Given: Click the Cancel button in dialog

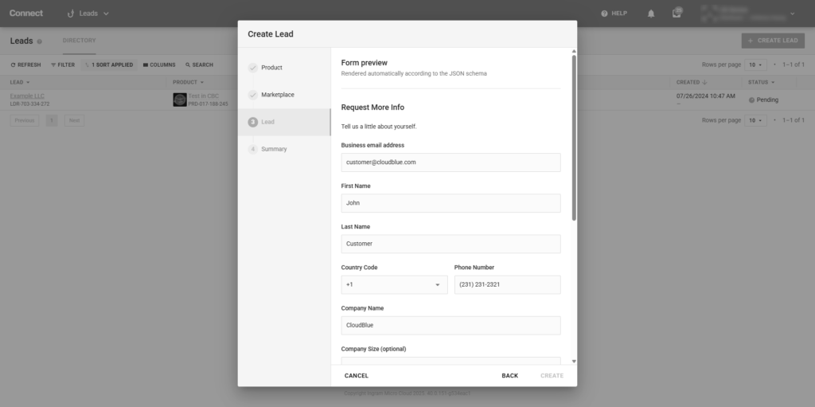Looking at the screenshot, I should [x=357, y=375].
